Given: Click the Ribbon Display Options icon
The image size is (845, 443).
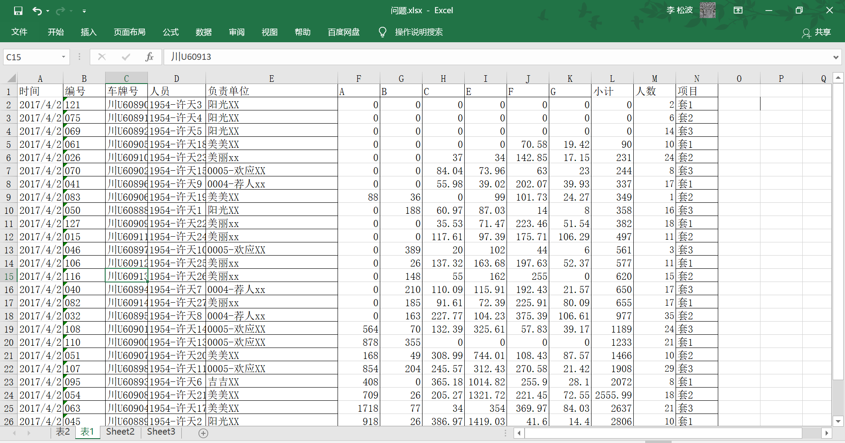Looking at the screenshot, I should point(738,11).
